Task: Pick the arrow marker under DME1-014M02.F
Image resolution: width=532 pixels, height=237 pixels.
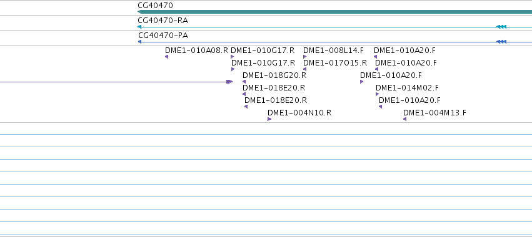Action: (x=378, y=94)
